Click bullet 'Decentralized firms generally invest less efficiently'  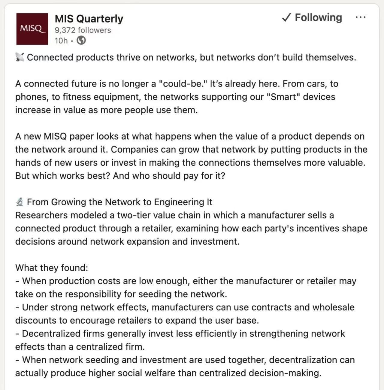[x=180, y=340]
